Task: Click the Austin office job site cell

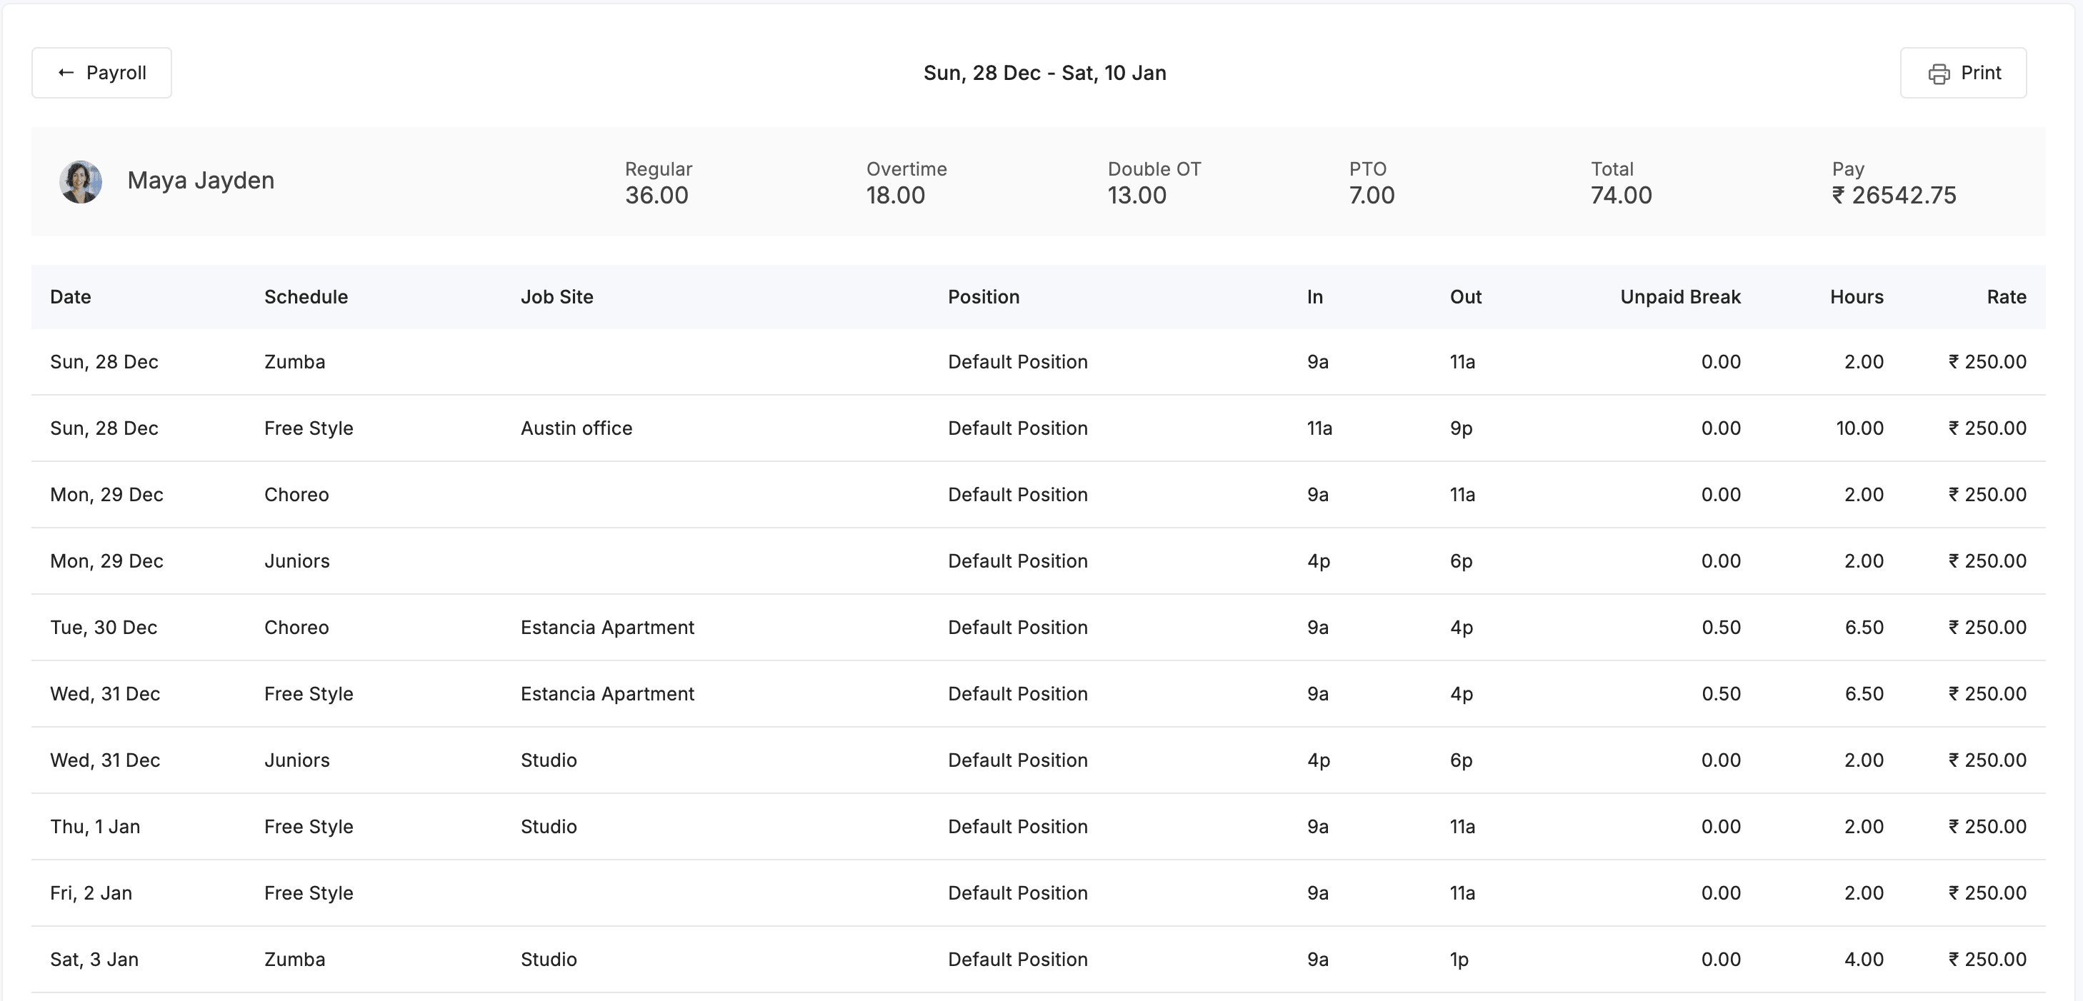Action: coord(576,428)
